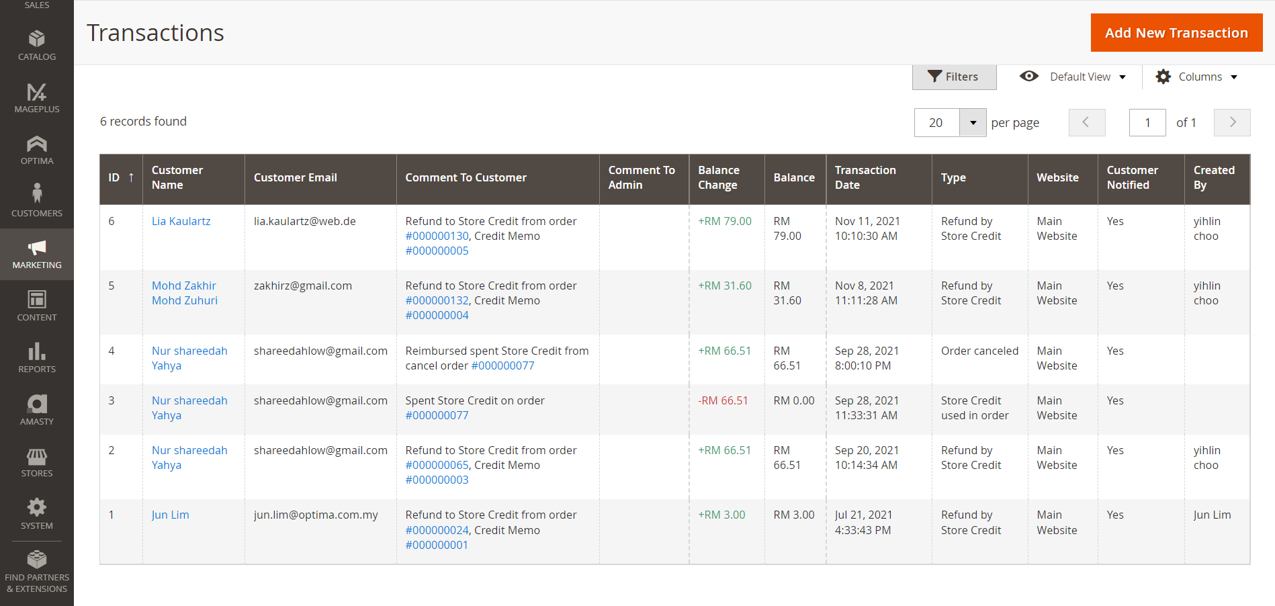Open order #000000024 link
This screenshot has width=1275, height=606.
437,530
